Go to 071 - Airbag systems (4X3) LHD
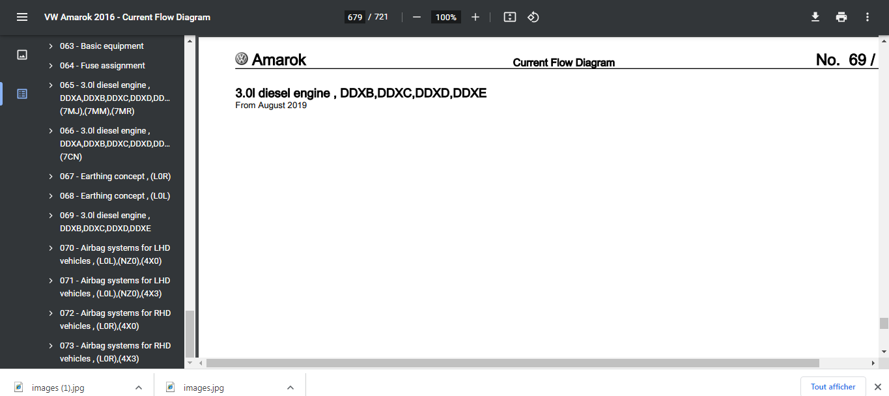Screen dimensions: 889x396 [115, 287]
